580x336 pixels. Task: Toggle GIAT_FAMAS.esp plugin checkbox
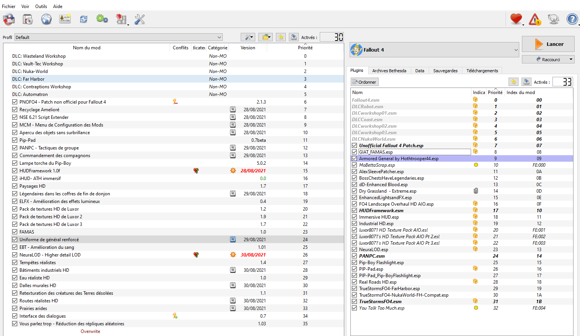354,152
